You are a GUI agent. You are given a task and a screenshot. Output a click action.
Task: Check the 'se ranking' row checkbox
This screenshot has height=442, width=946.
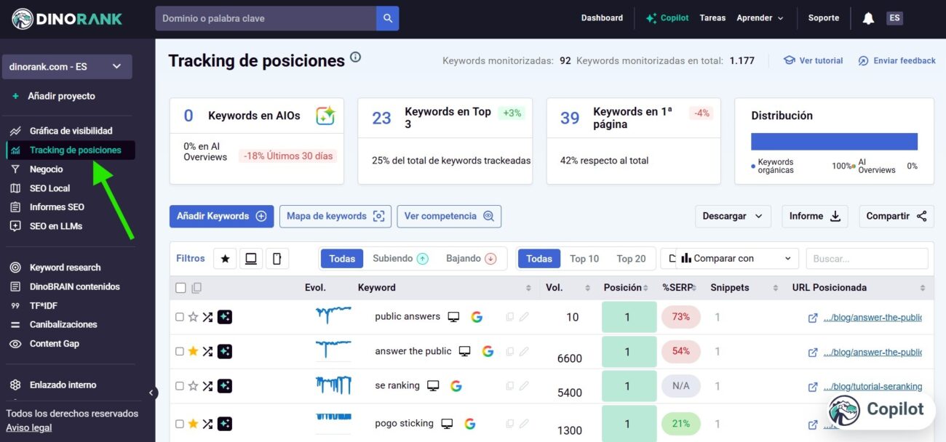coord(180,386)
